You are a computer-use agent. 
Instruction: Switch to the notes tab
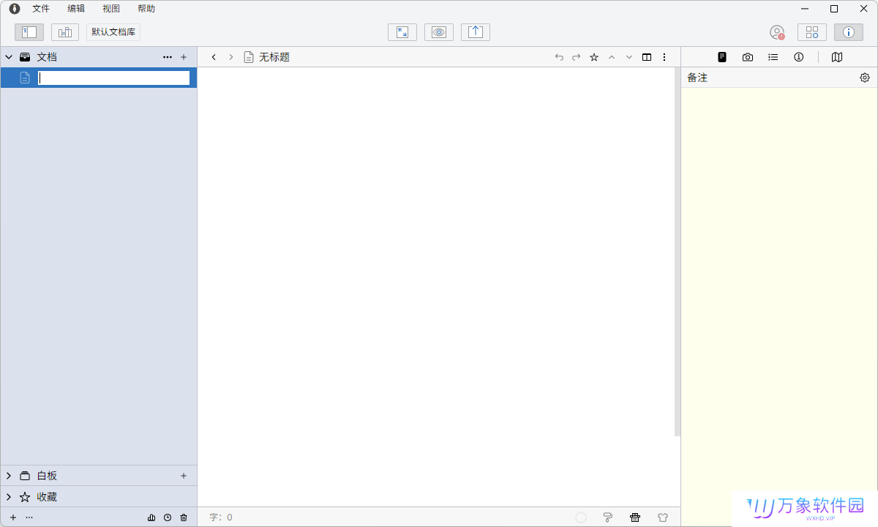pos(722,57)
